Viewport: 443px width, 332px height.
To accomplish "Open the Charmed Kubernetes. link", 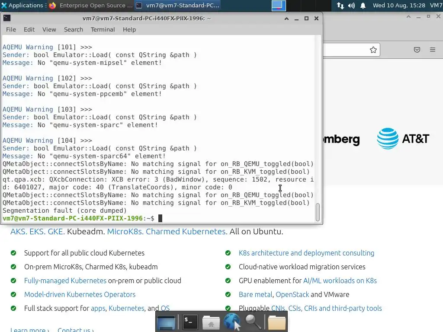I will coord(186,232).
